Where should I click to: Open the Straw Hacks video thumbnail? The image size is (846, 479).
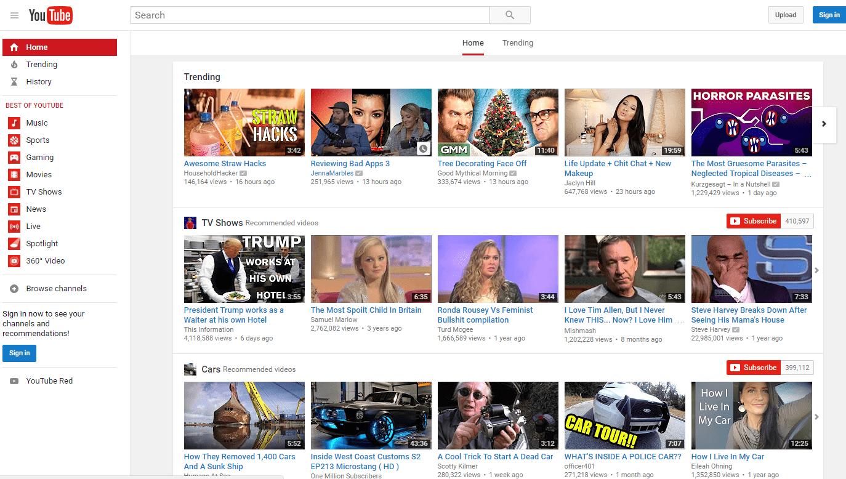pyautogui.click(x=244, y=123)
